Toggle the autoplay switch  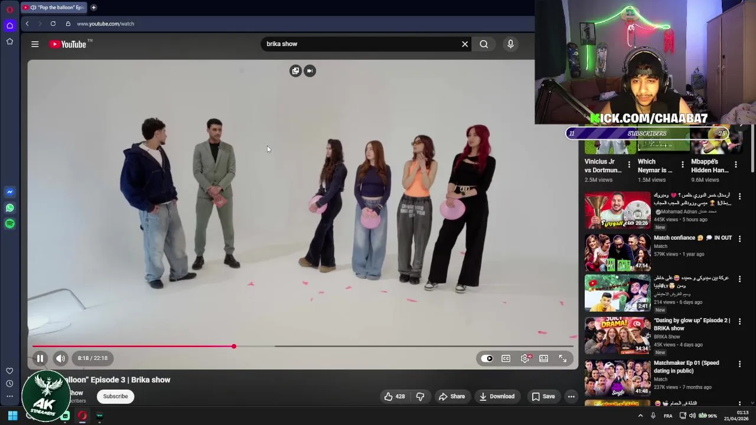tap(487, 358)
